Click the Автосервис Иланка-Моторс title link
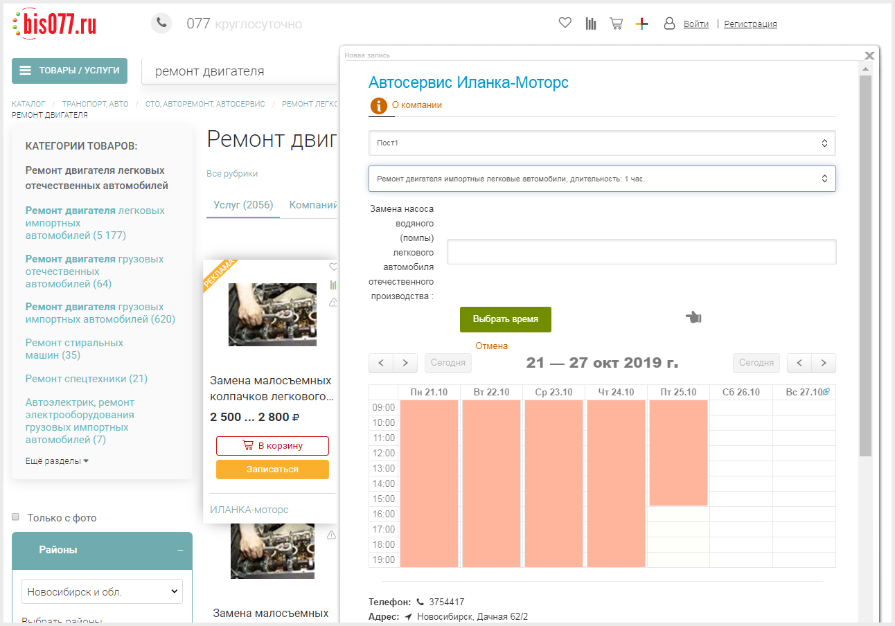The image size is (895, 626). 468,82
